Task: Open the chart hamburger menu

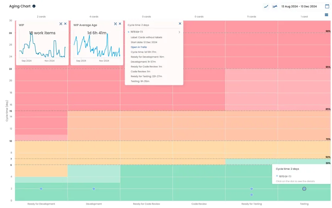Action: point(326,15)
